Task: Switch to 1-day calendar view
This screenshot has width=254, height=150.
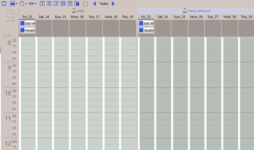Action: (x=42, y=4)
